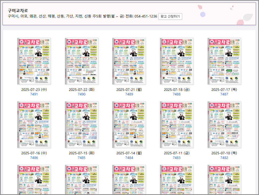
Task: Open issue link 7488
Action: pos(177,94)
